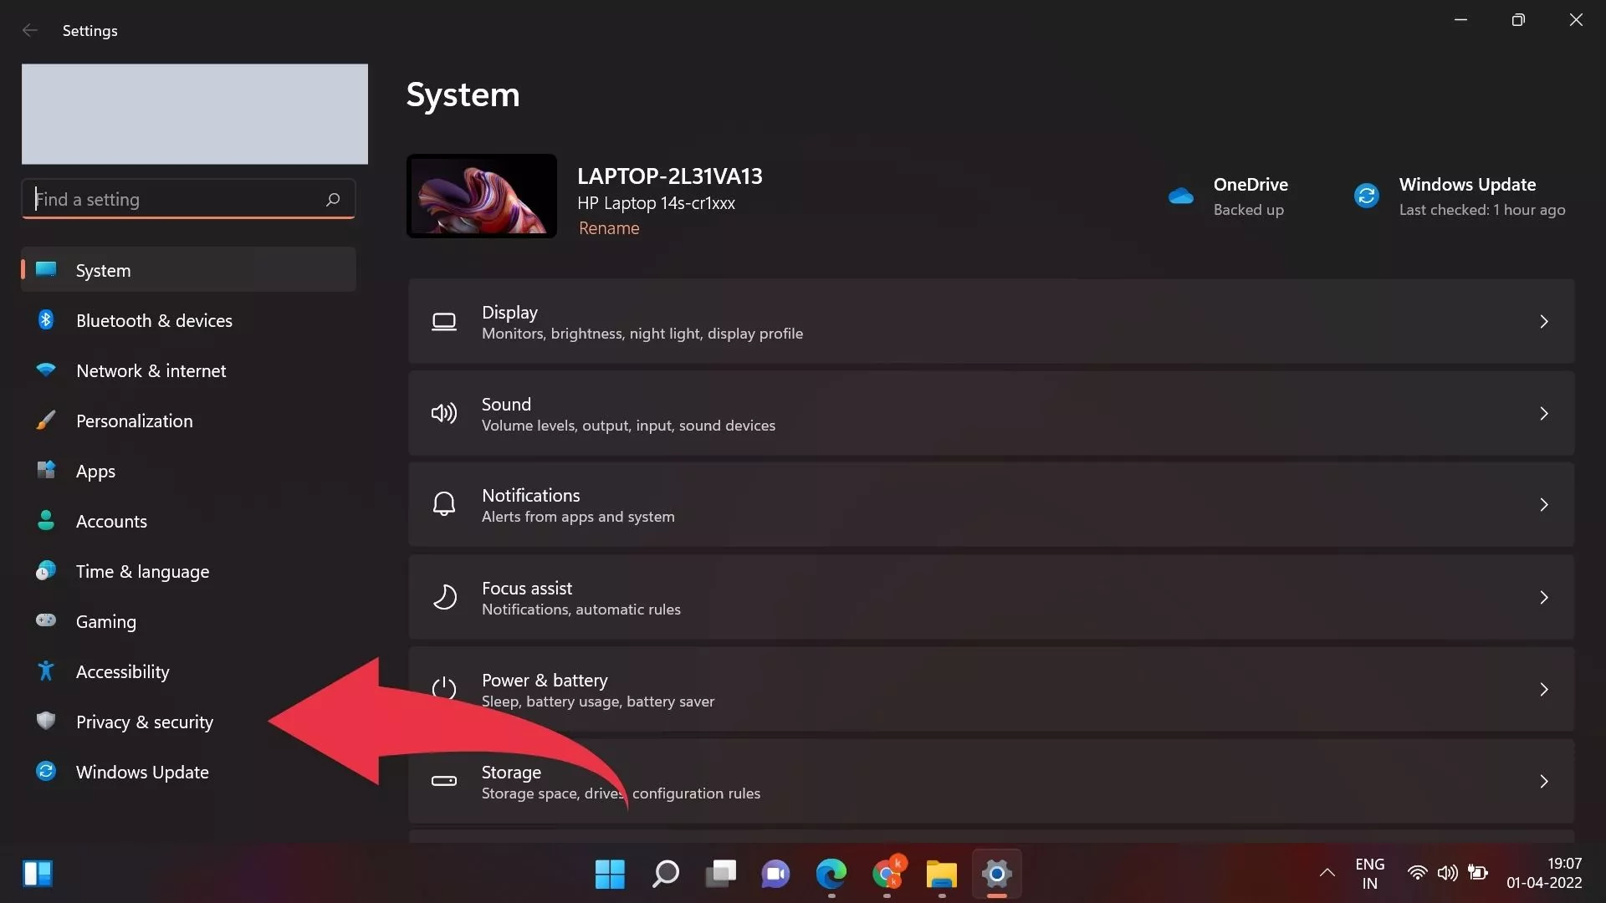The width and height of the screenshot is (1606, 903).
Task: Open the Start menu
Action: point(610,874)
